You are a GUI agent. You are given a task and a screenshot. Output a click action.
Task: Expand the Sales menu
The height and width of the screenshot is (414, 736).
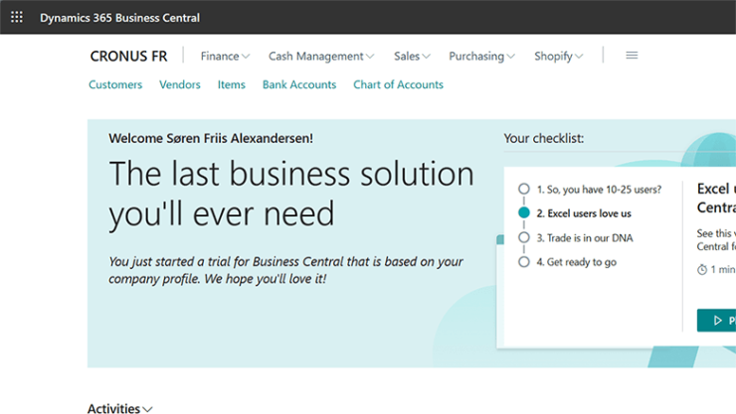coord(412,57)
